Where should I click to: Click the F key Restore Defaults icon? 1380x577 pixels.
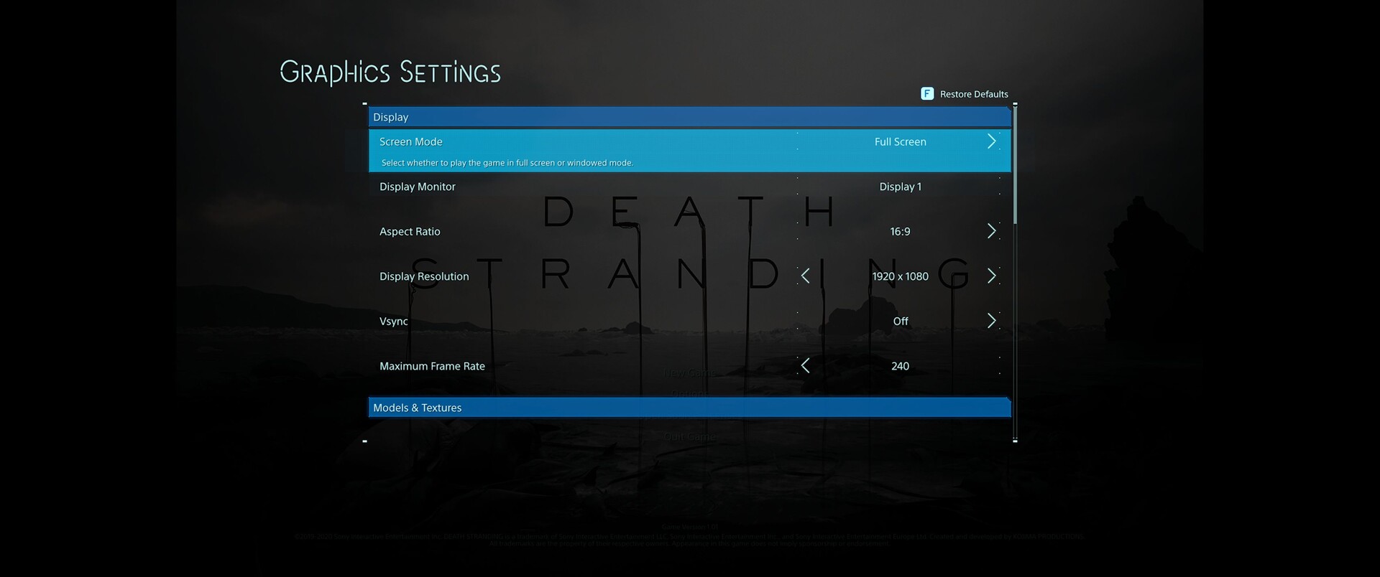pos(927,94)
